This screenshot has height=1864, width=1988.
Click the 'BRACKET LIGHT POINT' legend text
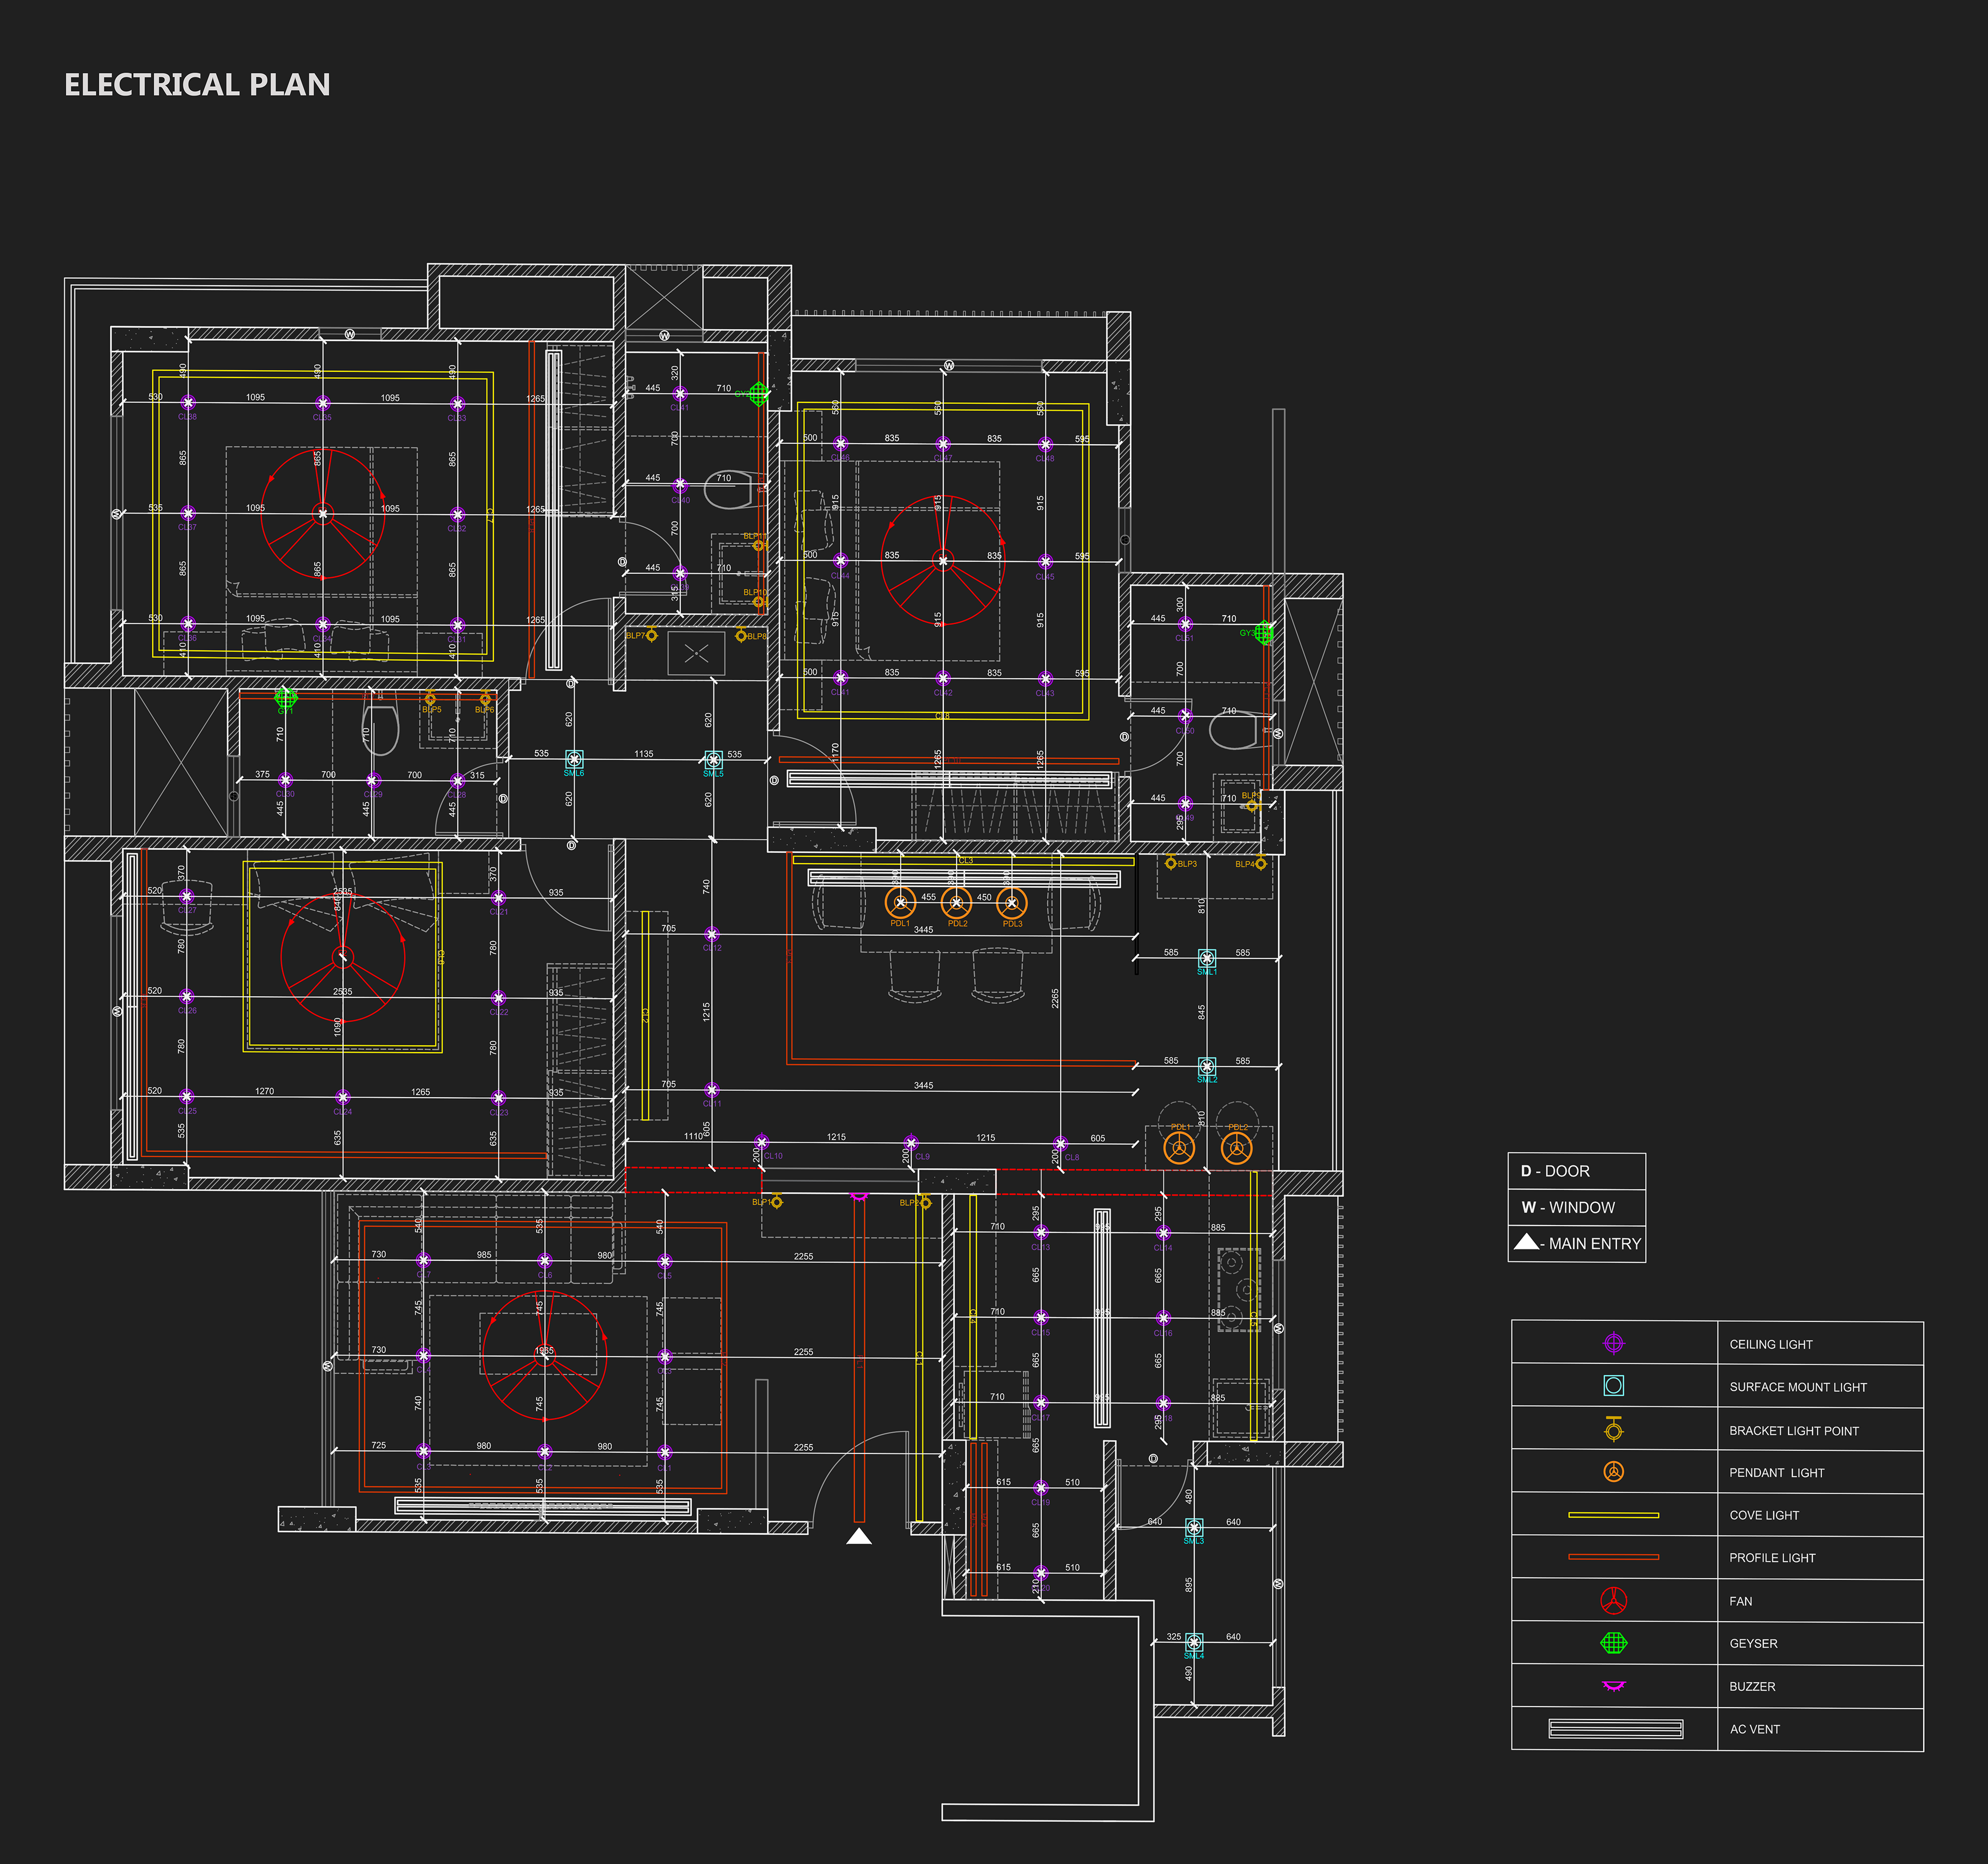(1793, 1431)
